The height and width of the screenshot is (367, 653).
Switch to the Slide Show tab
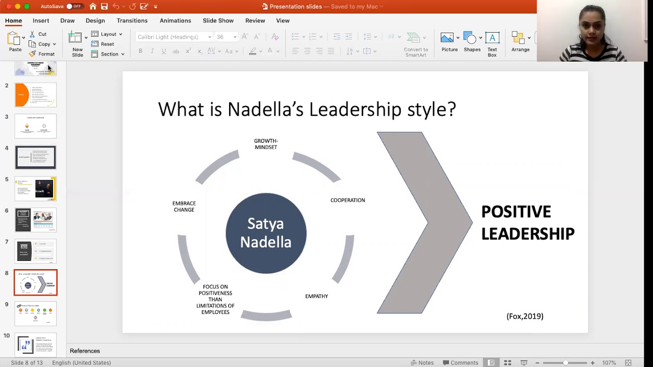tap(218, 20)
